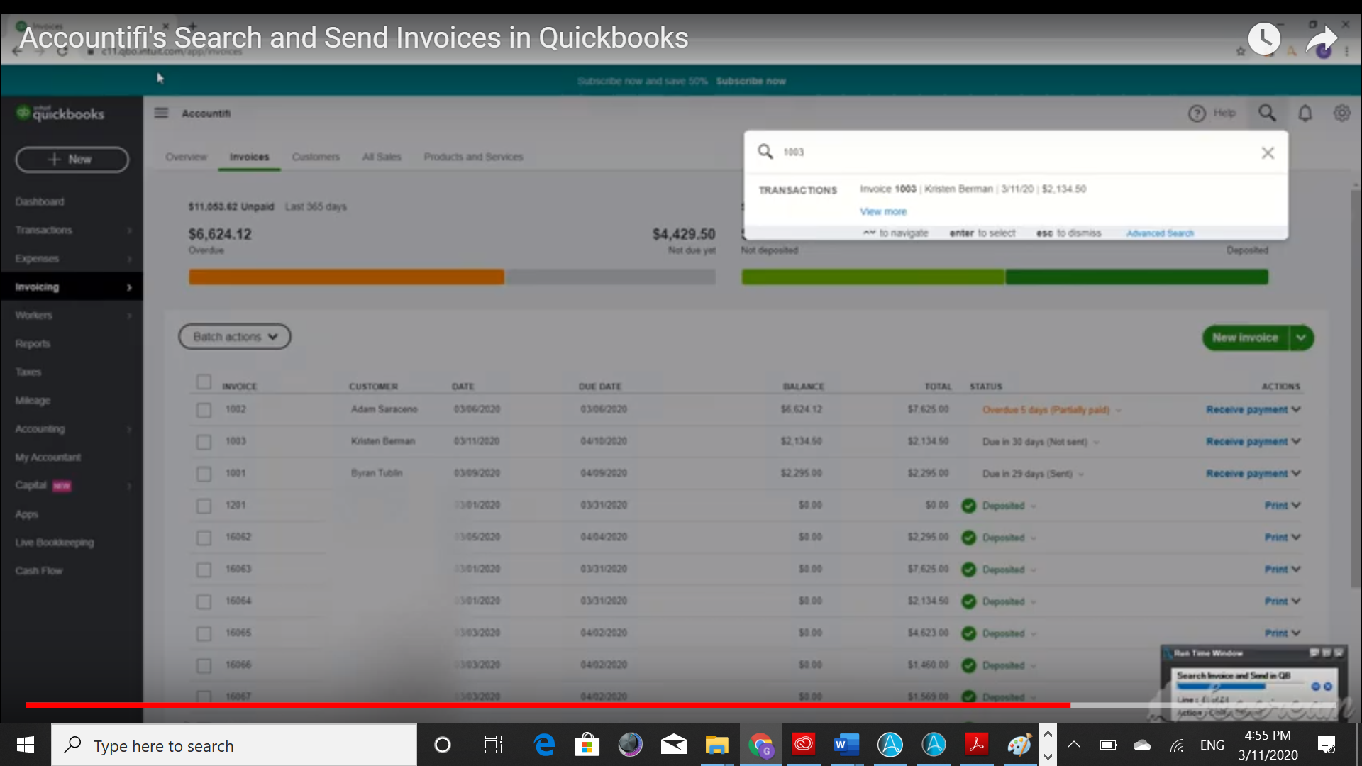This screenshot has height=766, width=1362.
Task: Check the box for invoice 1002
Action: (204, 410)
